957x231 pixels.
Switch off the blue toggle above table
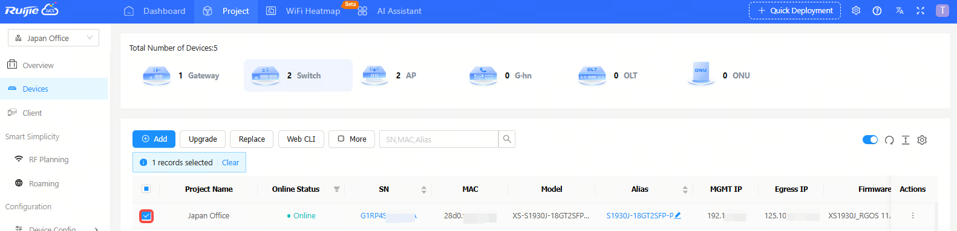point(870,140)
